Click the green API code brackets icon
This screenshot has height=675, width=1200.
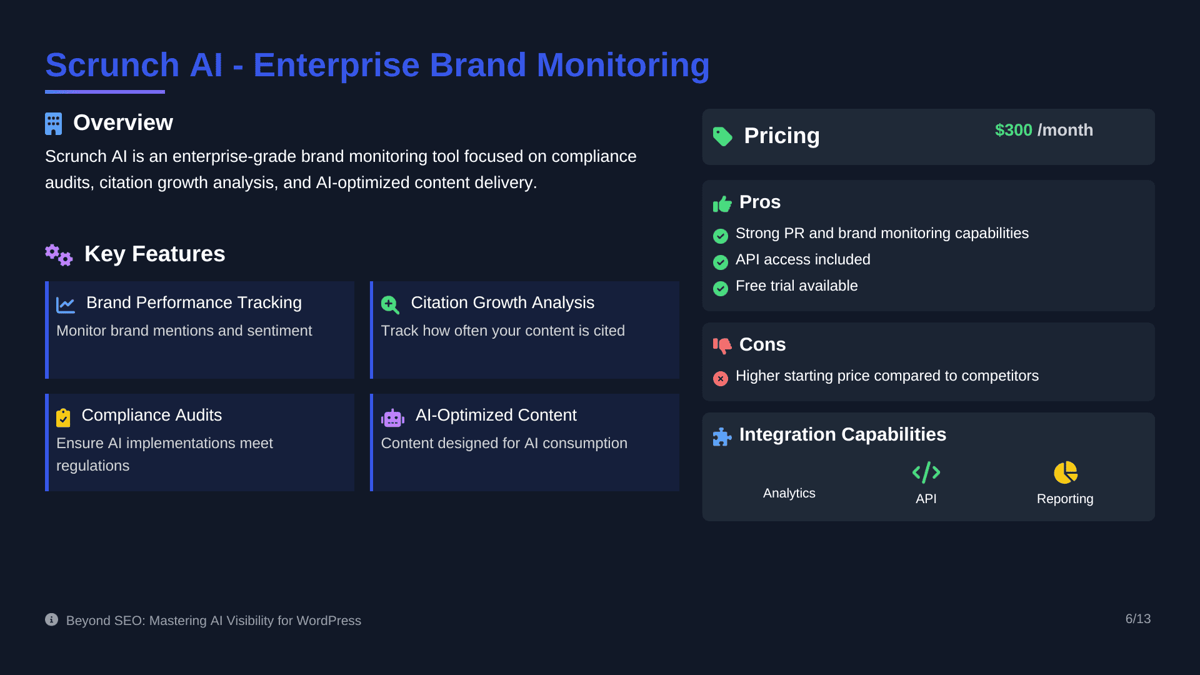(x=926, y=472)
